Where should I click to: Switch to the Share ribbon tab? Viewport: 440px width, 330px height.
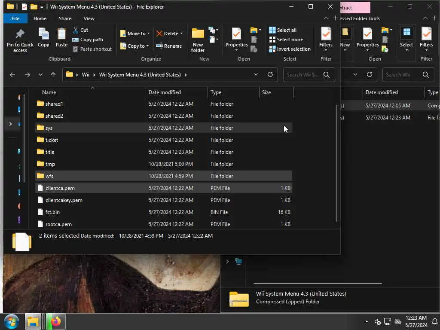point(65,18)
